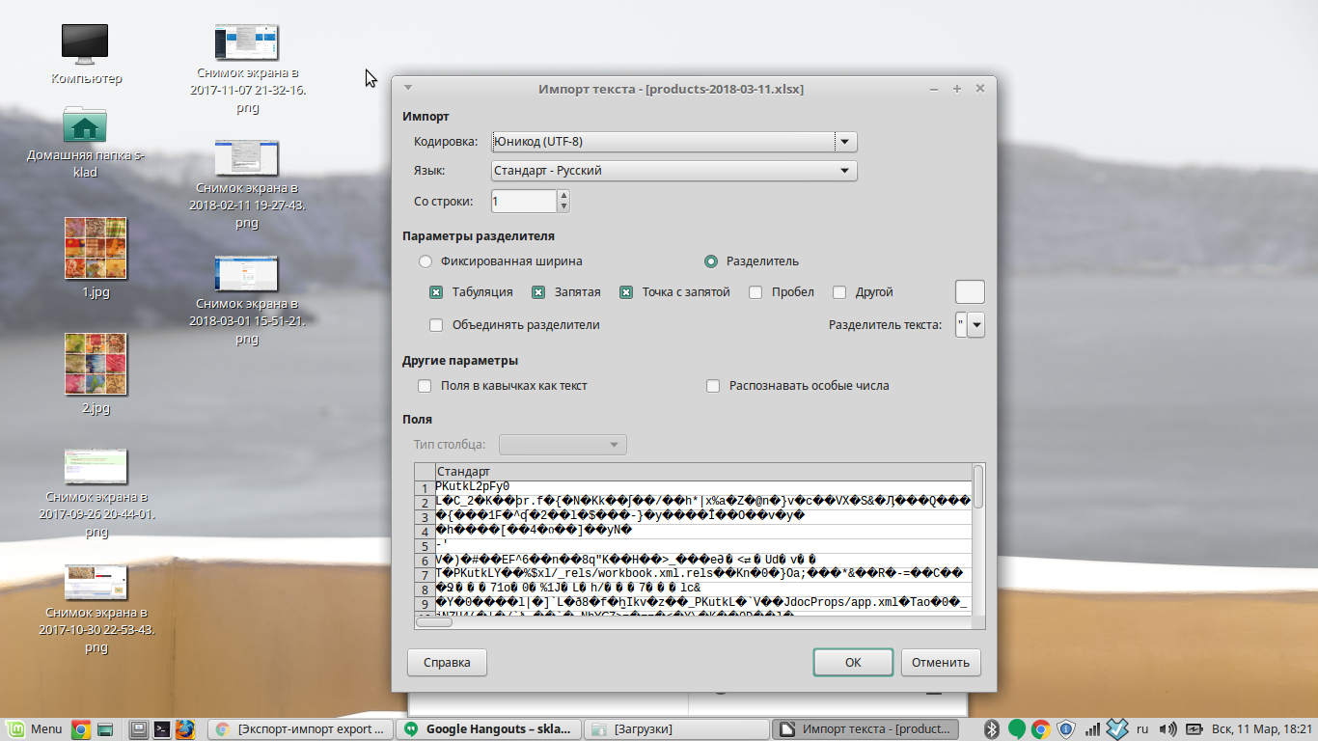Image resolution: width=1318 pixels, height=741 pixels.
Task: Click the network signal strength tray icon
Action: (x=1092, y=729)
